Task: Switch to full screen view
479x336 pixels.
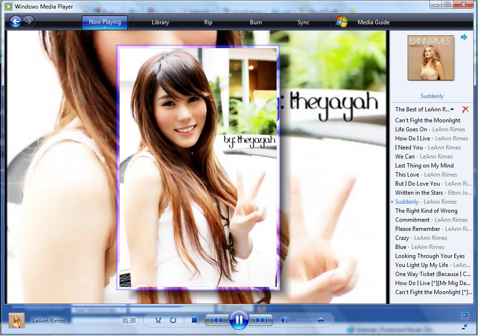Action: point(464,316)
